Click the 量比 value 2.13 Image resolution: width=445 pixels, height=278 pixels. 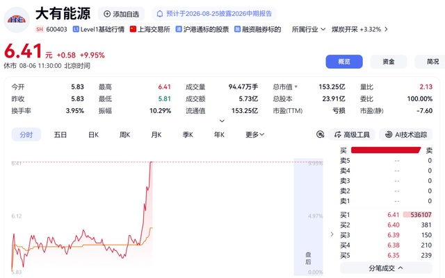(x=426, y=87)
